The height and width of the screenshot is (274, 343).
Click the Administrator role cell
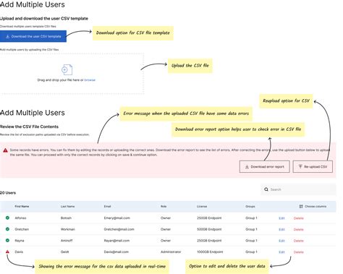(171, 252)
